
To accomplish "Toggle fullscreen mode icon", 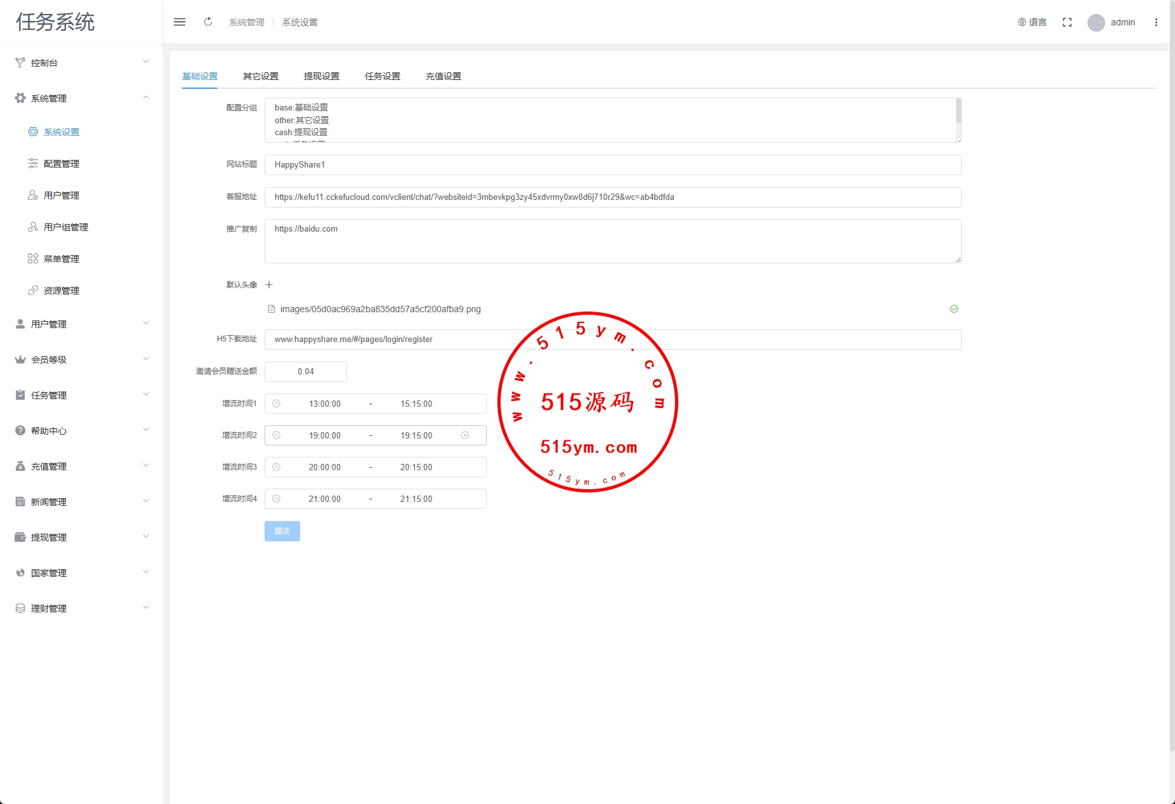I will tap(1067, 22).
